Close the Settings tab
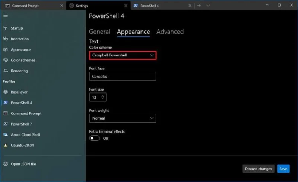The width and height of the screenshot is (298, 182). pyautogui.click(x=126, y=6)
